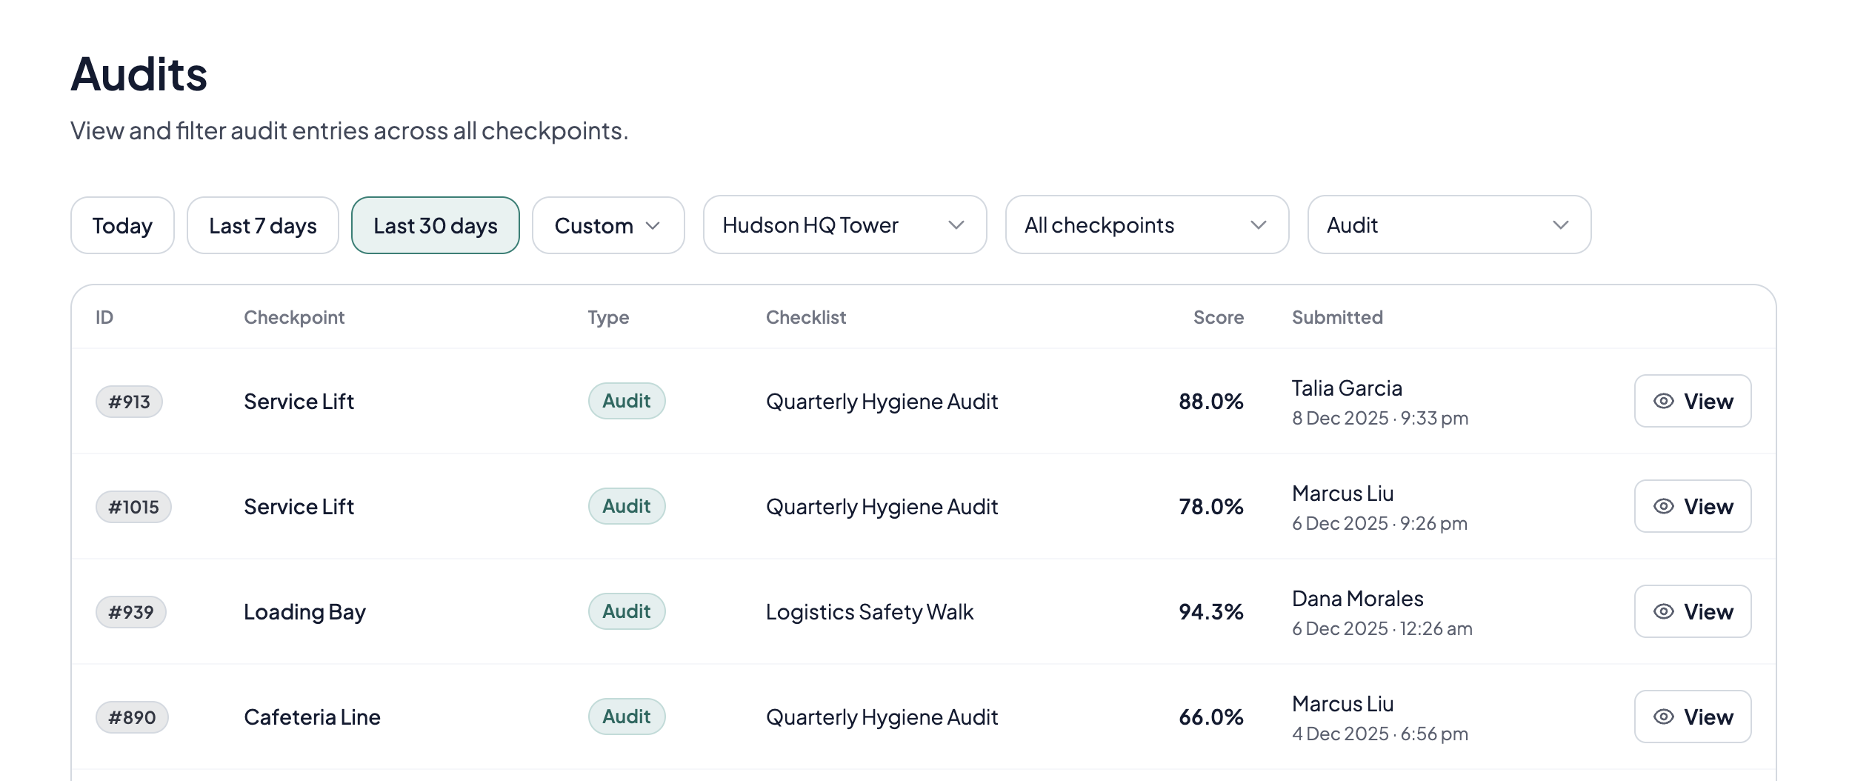Toggle the Today date filter
The height and width of the screenshot is (781, 1852).
pos(122,225)
